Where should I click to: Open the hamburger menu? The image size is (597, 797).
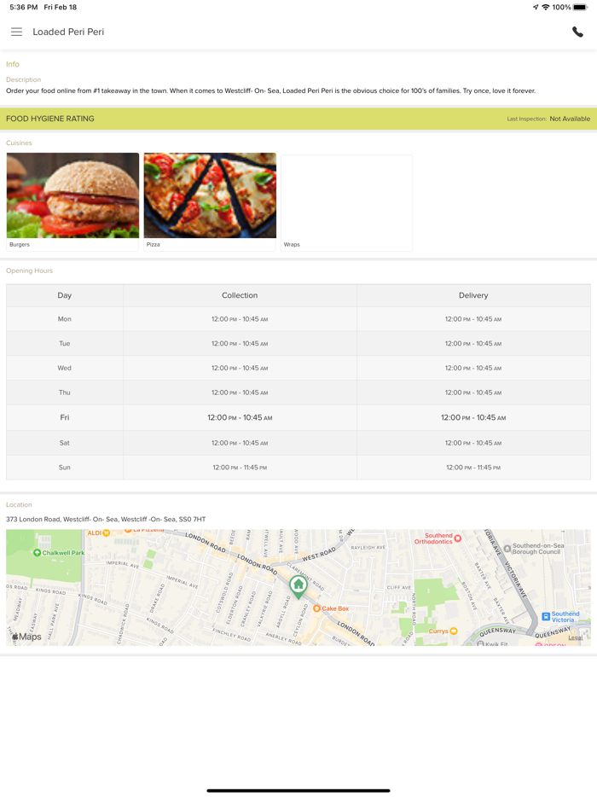point(16,32)
